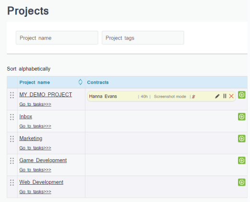The height and width of the screenshot is (202, 250).
Task: Click the Project name filter field
Action: (57, 38)
